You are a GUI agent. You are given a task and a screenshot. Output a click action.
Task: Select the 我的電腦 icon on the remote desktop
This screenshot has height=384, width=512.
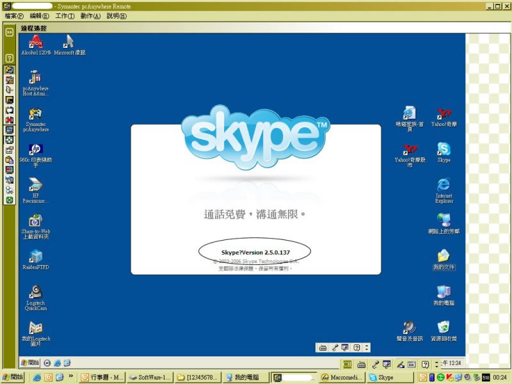click(444, 296)
